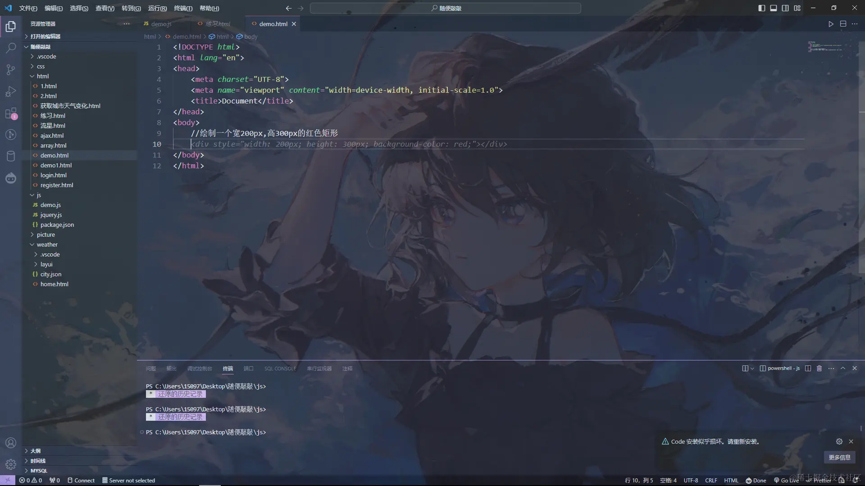Kill terminal with trash icon
The height and width of the screenshot is (486, 865).
click(819, 368)
